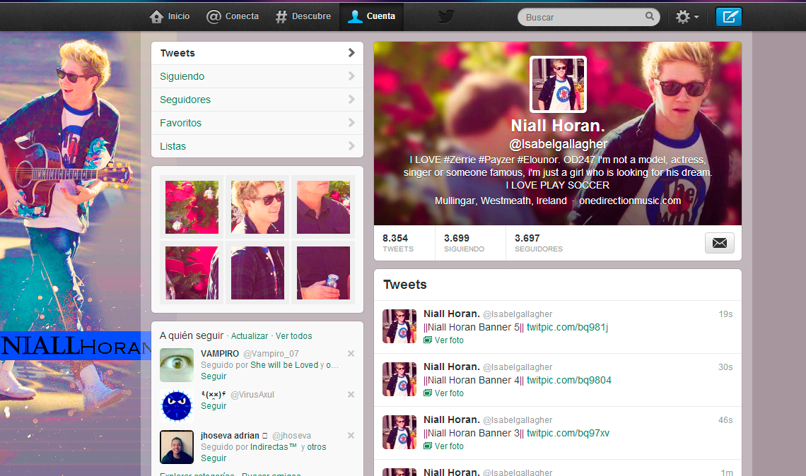Open red flowers photo thumbnail
Viewport: 806px width, 476px height.
(192, 207)
